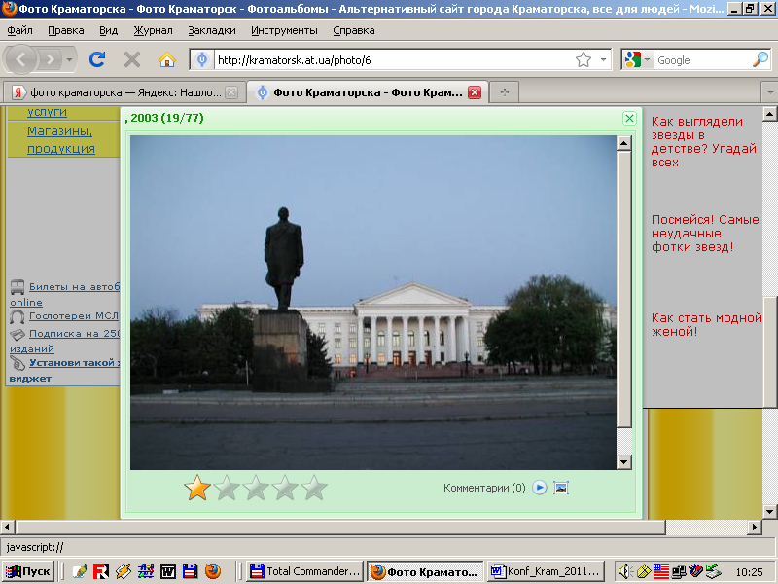Reload the page with the blue refresh icon
778x584 pixels.
97,60
